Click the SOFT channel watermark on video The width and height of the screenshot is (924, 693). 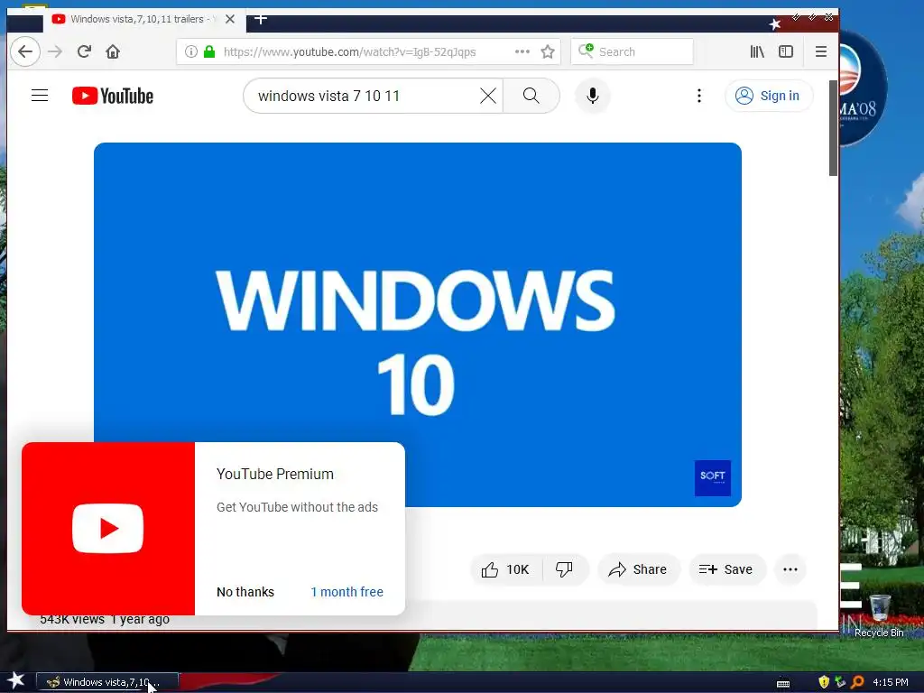[x=713, y=478]
